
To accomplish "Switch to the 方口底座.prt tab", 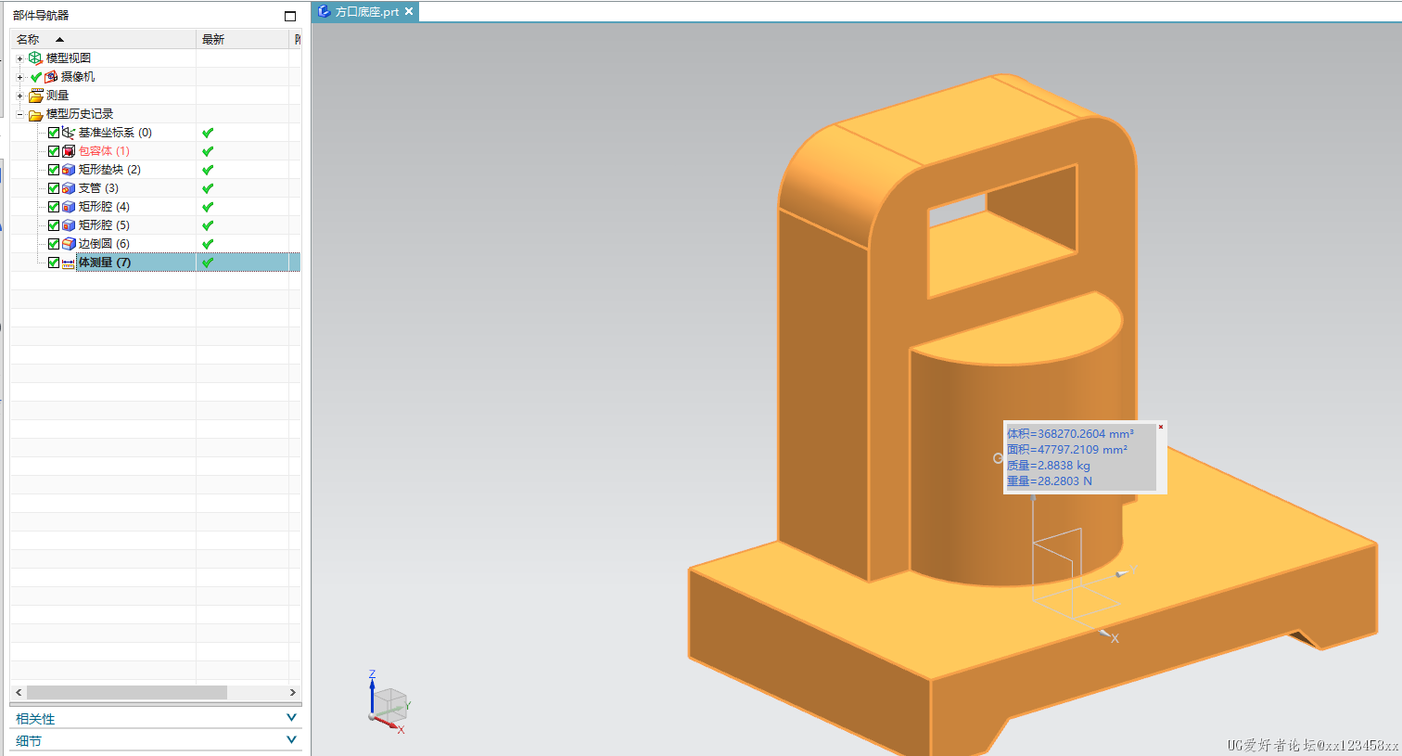I will pos(366,11).
